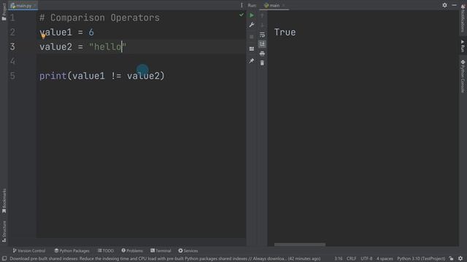Click line number 2 in gutter
This screenshot has width=467, height=262.
(x=12, y=32)
